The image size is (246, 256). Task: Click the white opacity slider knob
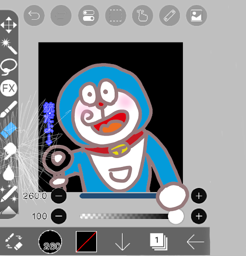pos(176,216)
